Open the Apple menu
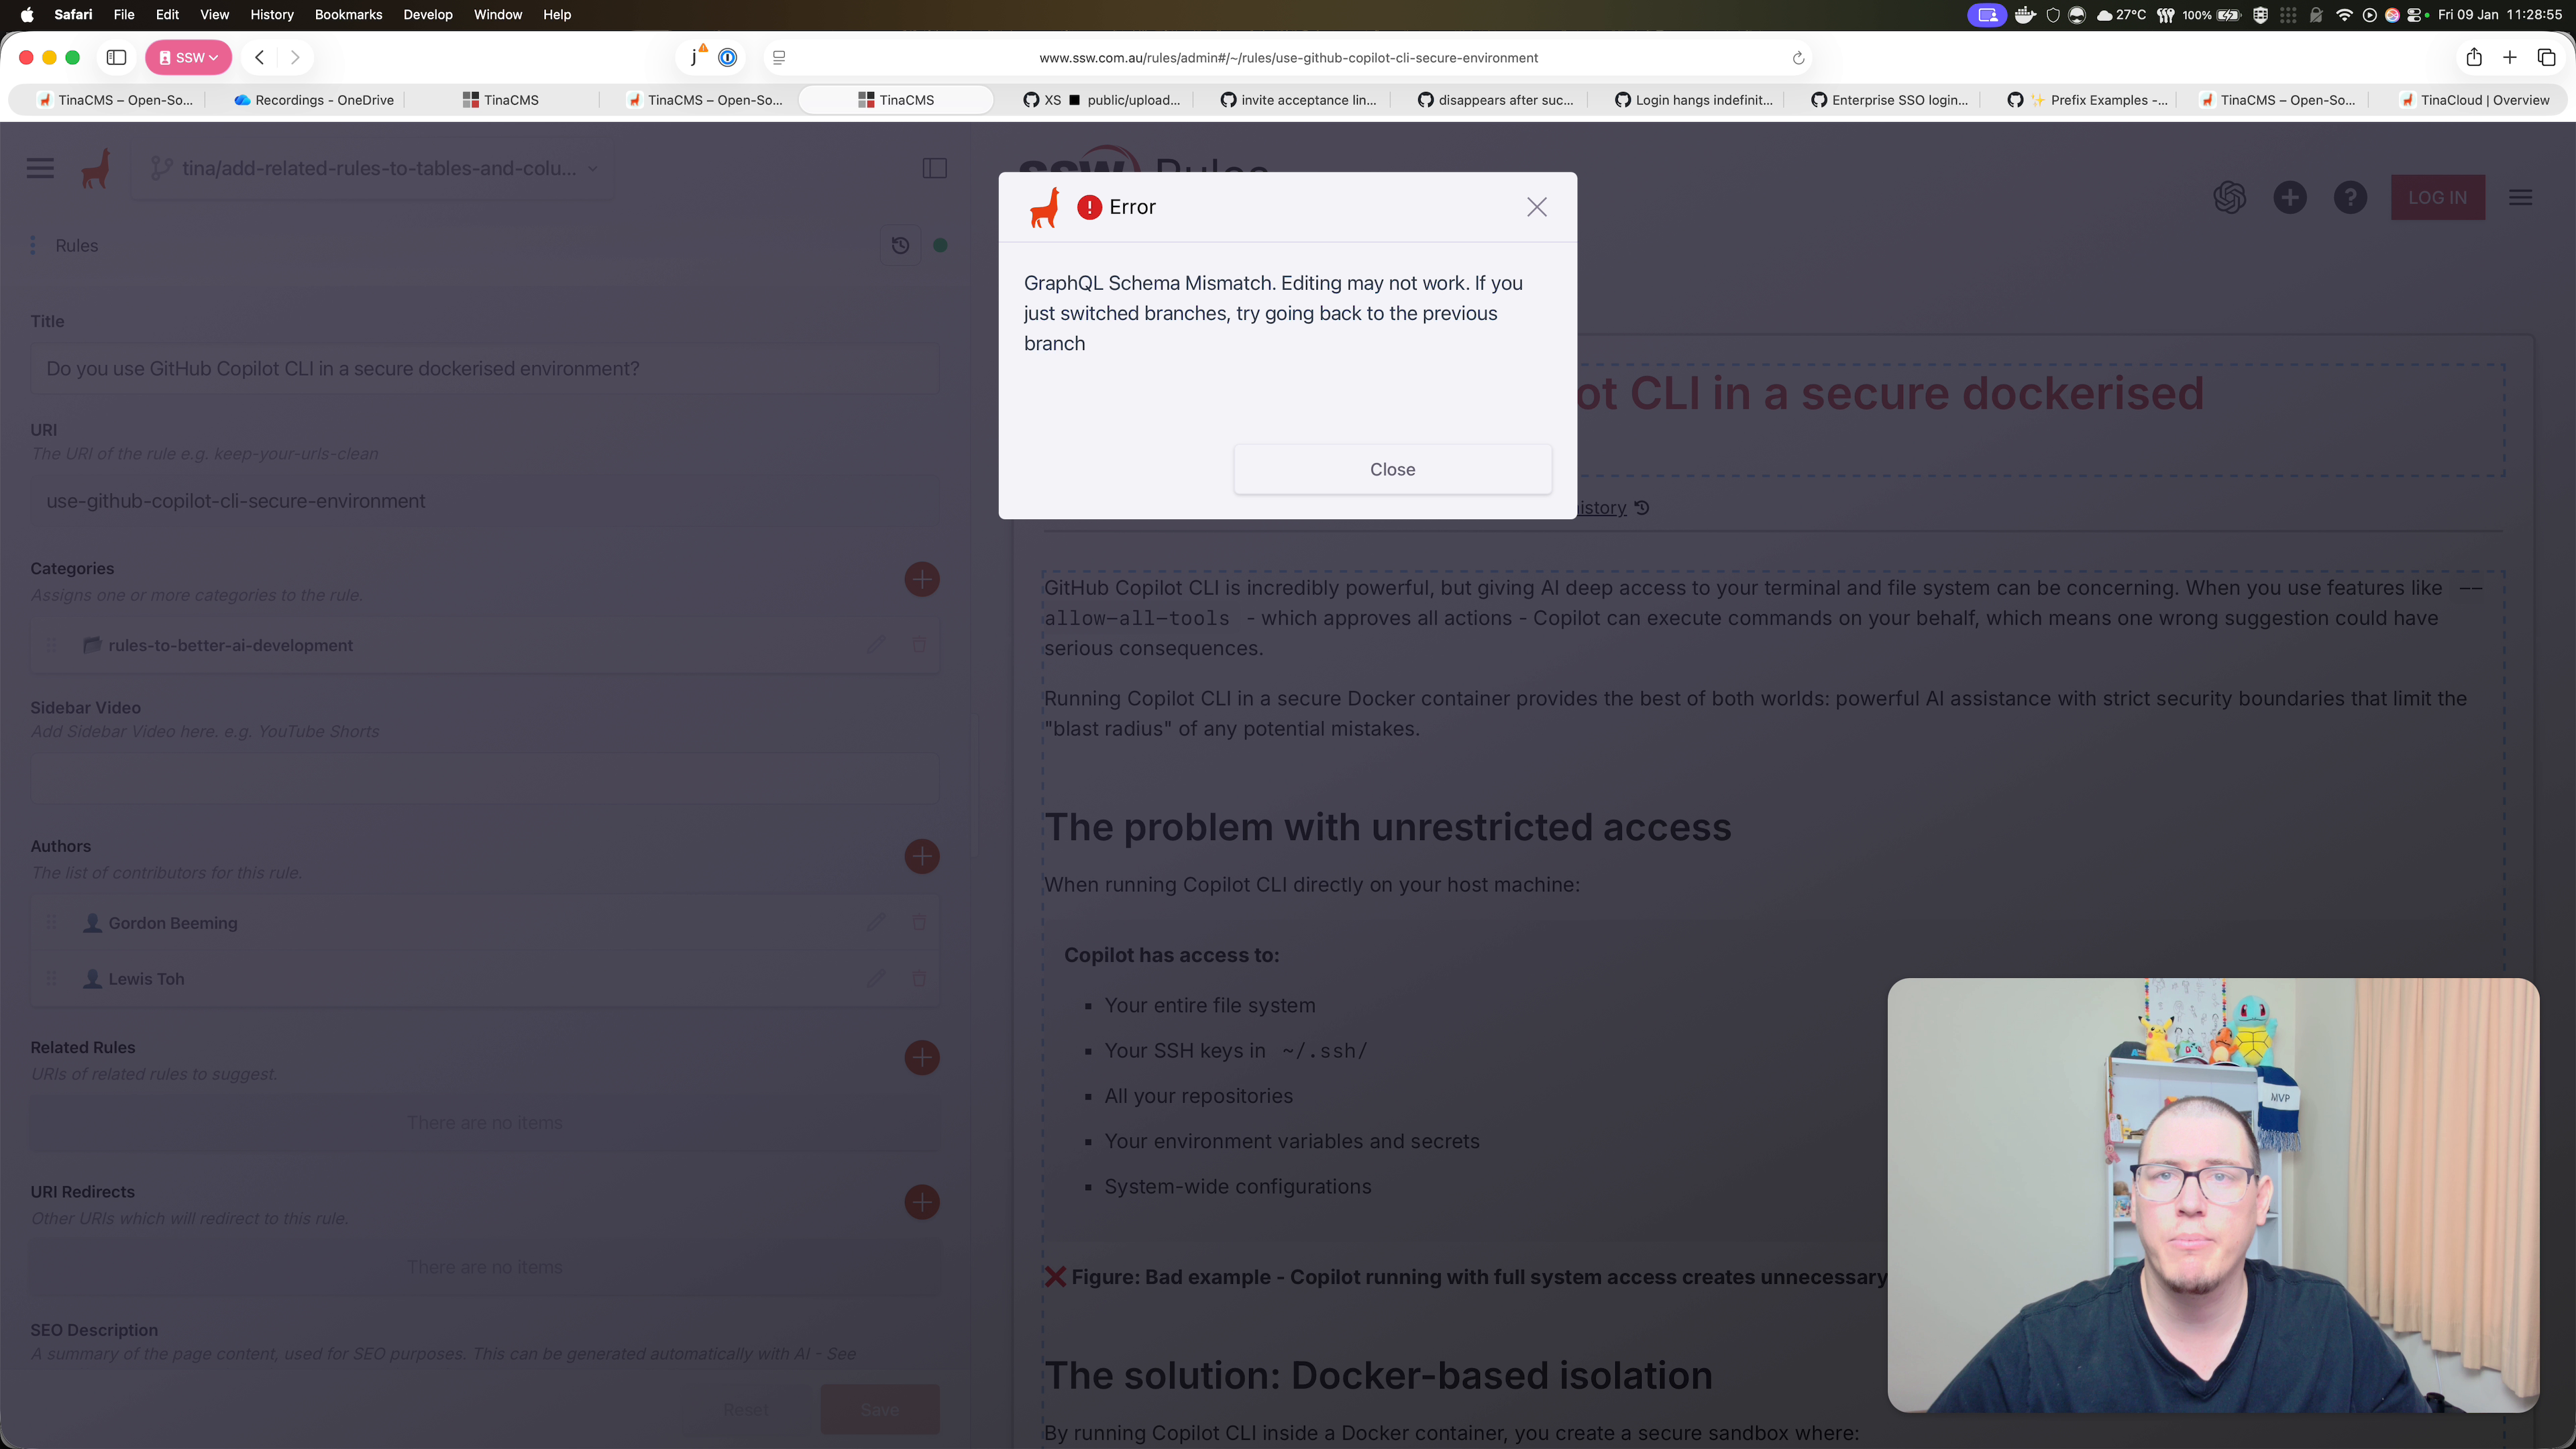This screenshot has height=1449, width=2576. tap(27, 14)
